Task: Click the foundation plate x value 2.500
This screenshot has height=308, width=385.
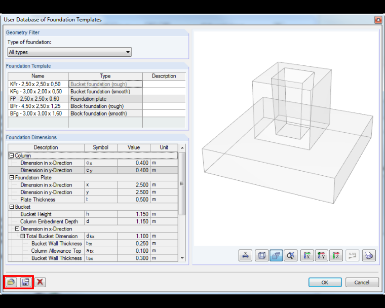Action: point(134,185)
